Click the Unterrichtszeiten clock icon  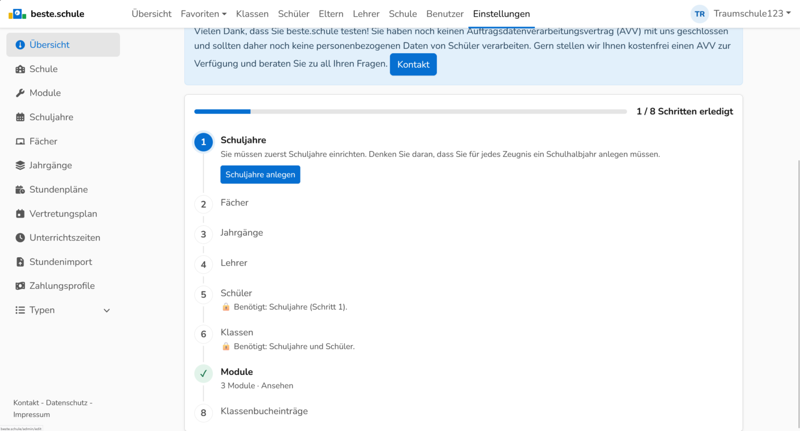pyautogui.click(x=20, y=238)
